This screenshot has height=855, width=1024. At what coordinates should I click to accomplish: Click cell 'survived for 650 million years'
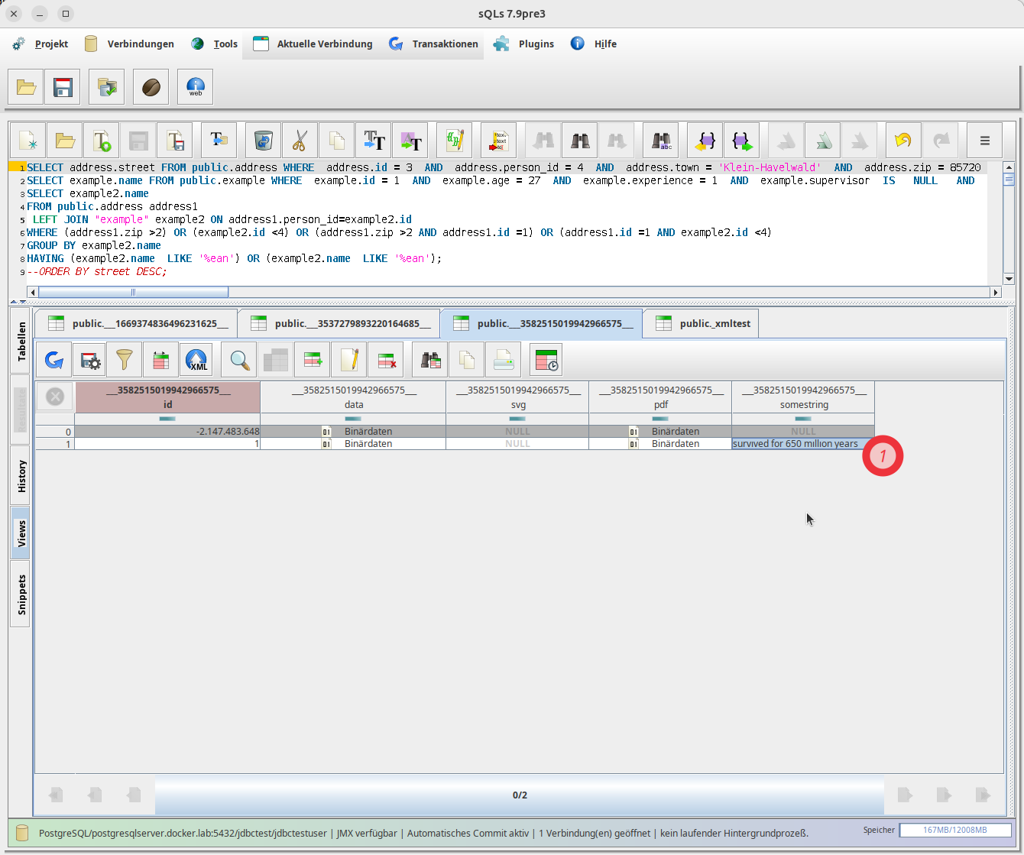(803, 443)
